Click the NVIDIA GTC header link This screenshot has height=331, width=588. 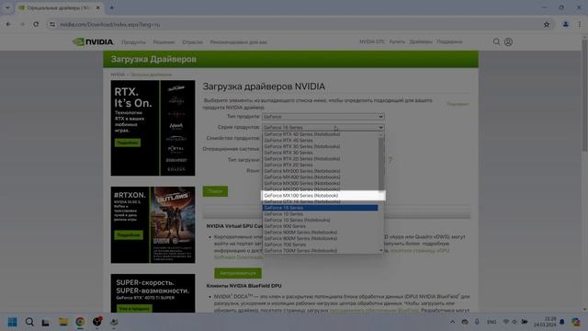[x=372, y=41]
